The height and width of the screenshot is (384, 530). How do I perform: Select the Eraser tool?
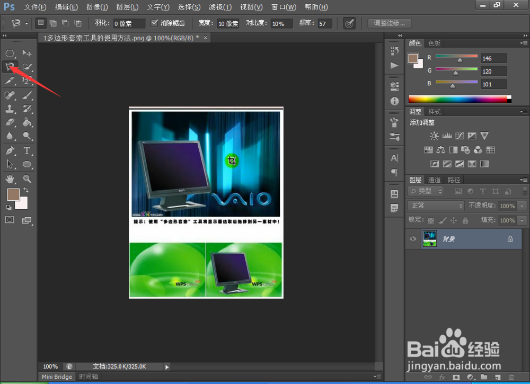point(10,122)
